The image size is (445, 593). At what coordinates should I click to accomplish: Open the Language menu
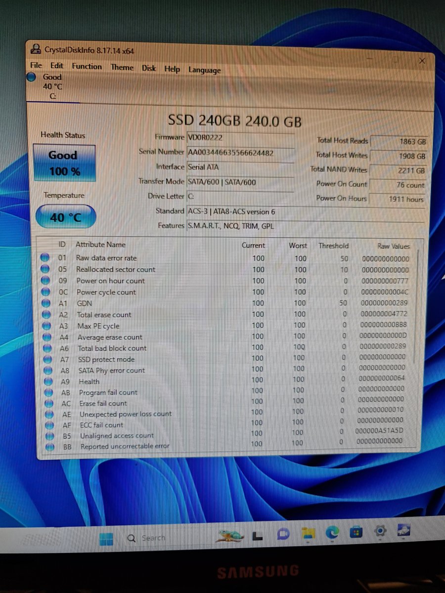pos(204,70)
